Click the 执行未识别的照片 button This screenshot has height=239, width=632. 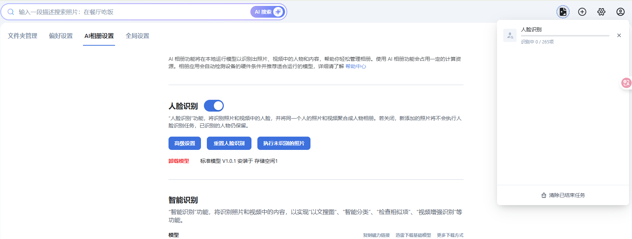(x=284, y=143)
